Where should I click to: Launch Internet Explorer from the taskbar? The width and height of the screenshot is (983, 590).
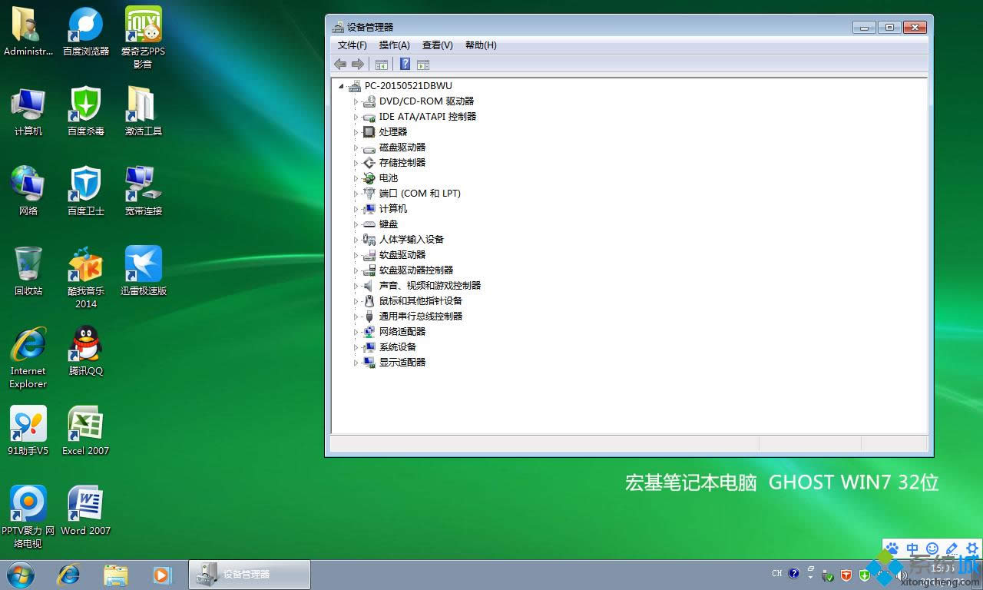click(68, 574)
